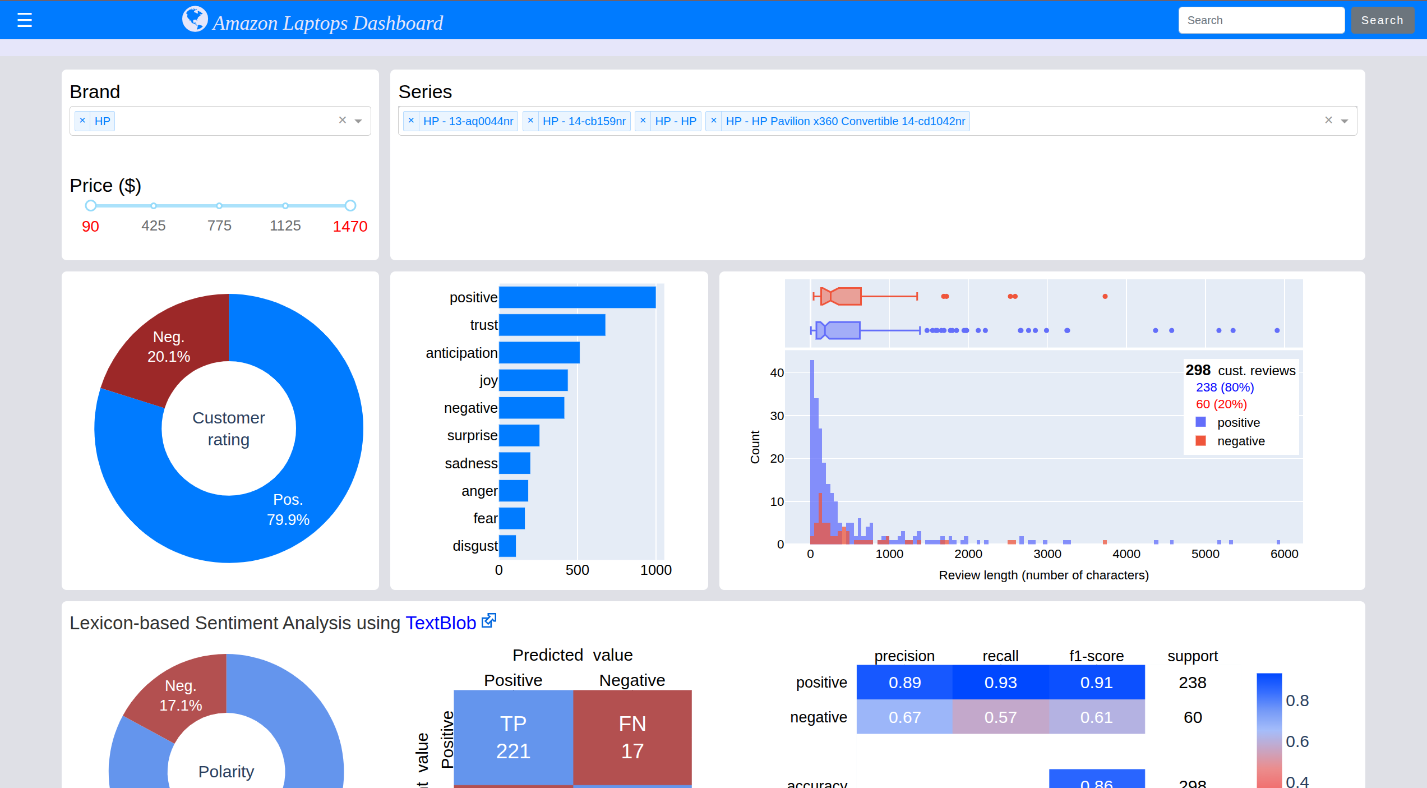Image resolution: width=1427 pixels, height=788 pixels.
Task: Open the hamburger menu icon
Action: (x=25, y=20)
